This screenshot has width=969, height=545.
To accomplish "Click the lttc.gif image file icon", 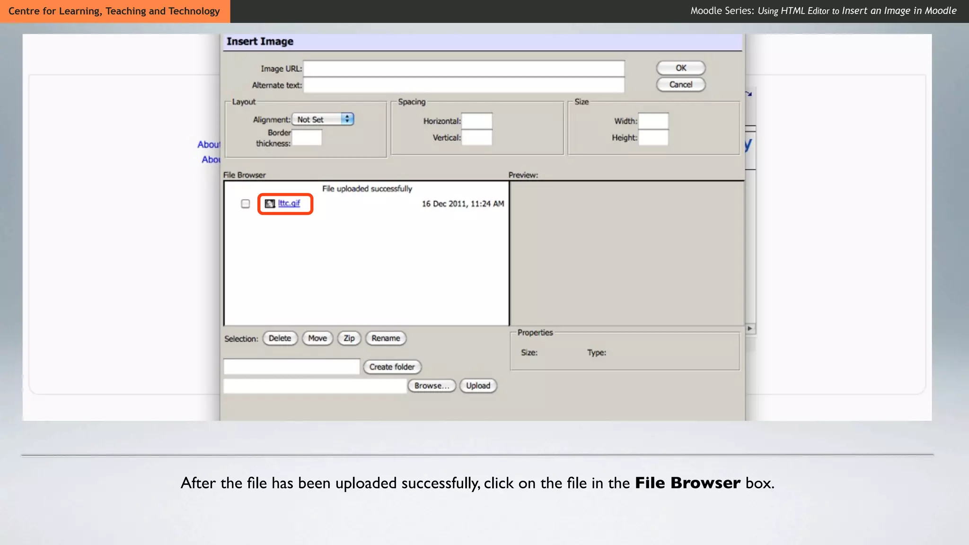I will (270, 203).
